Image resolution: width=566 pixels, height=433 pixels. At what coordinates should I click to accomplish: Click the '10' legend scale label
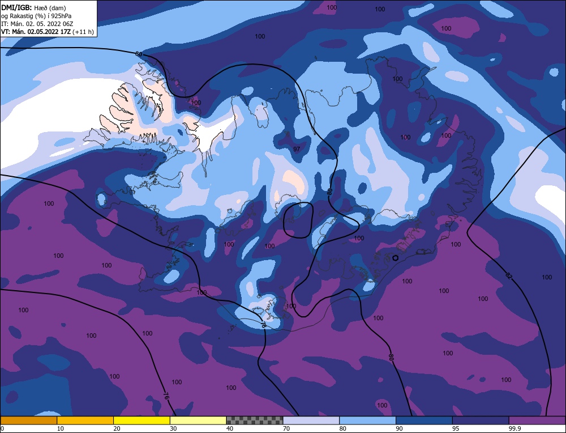[x=60, y=428]
